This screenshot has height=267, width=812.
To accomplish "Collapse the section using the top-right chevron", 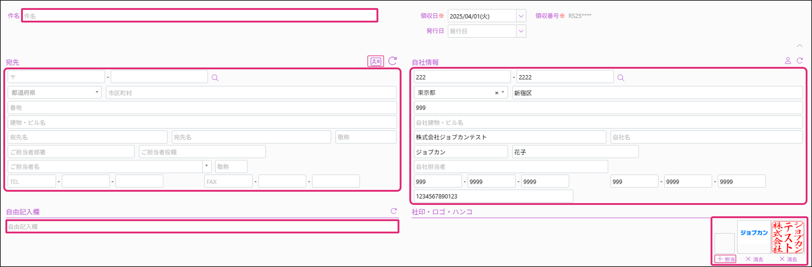I will [800, 46].
